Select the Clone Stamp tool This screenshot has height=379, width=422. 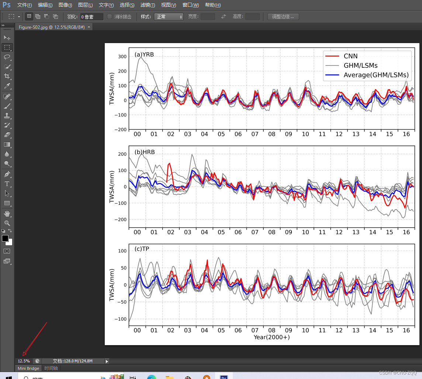[7, 116]
